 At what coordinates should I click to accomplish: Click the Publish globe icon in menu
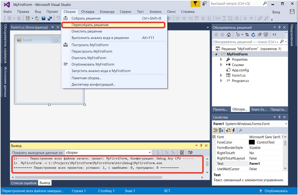(66, 64)
